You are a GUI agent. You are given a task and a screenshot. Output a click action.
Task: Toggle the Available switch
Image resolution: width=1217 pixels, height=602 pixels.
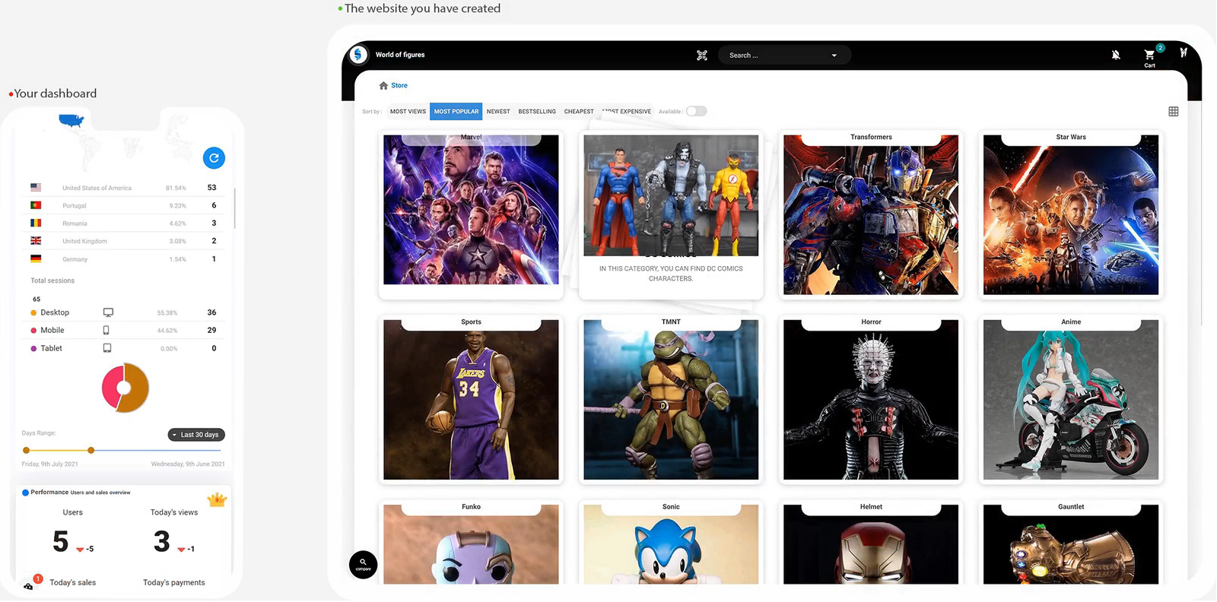pyautogui.click(x=696, y=111)
